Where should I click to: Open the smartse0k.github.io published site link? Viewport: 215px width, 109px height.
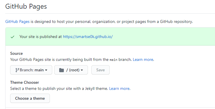pyautogui.click(x=88, y=37)
